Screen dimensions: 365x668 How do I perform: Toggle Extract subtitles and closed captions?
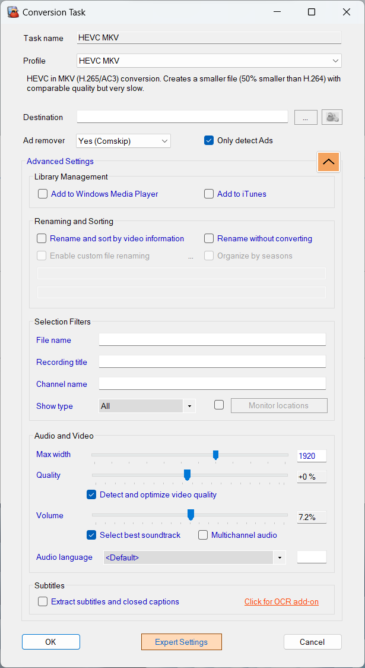pos(43,602)
